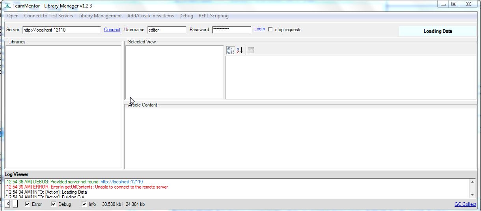This screenshot has height=211, width=481.
Task: Trigger the GC Collect link
Action: (465, 204)
